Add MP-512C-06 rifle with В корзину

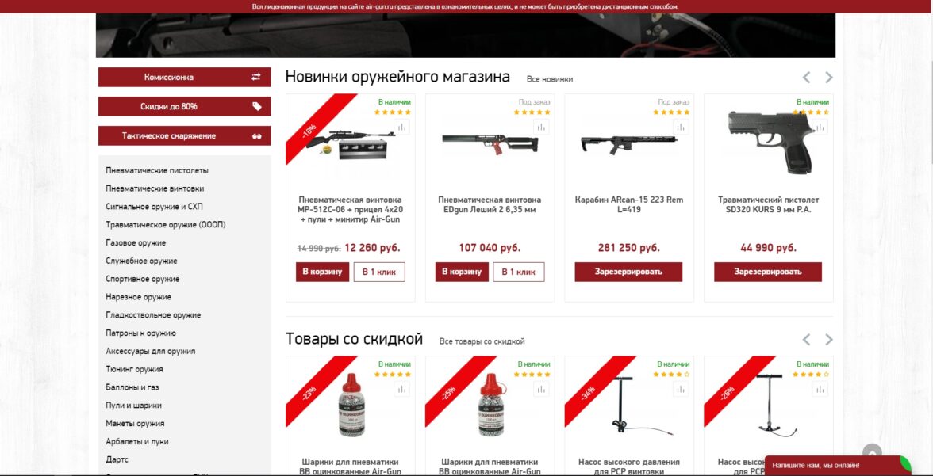(x=322, y=272)
